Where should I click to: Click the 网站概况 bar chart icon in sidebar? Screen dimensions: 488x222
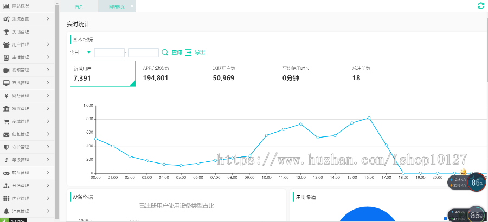[6, 6]
